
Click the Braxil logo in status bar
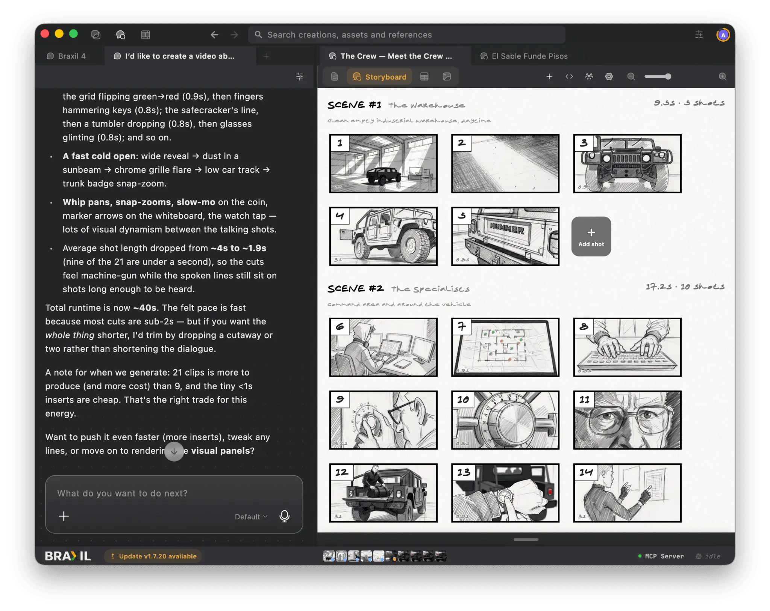pos(68,556)
